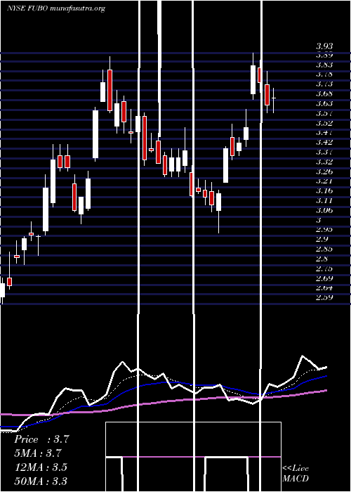The width and height of the screenshot is (351, 492).
Task: Select the 2.69 price axis label
Action: pyautogui.click(x=324, y=278)
